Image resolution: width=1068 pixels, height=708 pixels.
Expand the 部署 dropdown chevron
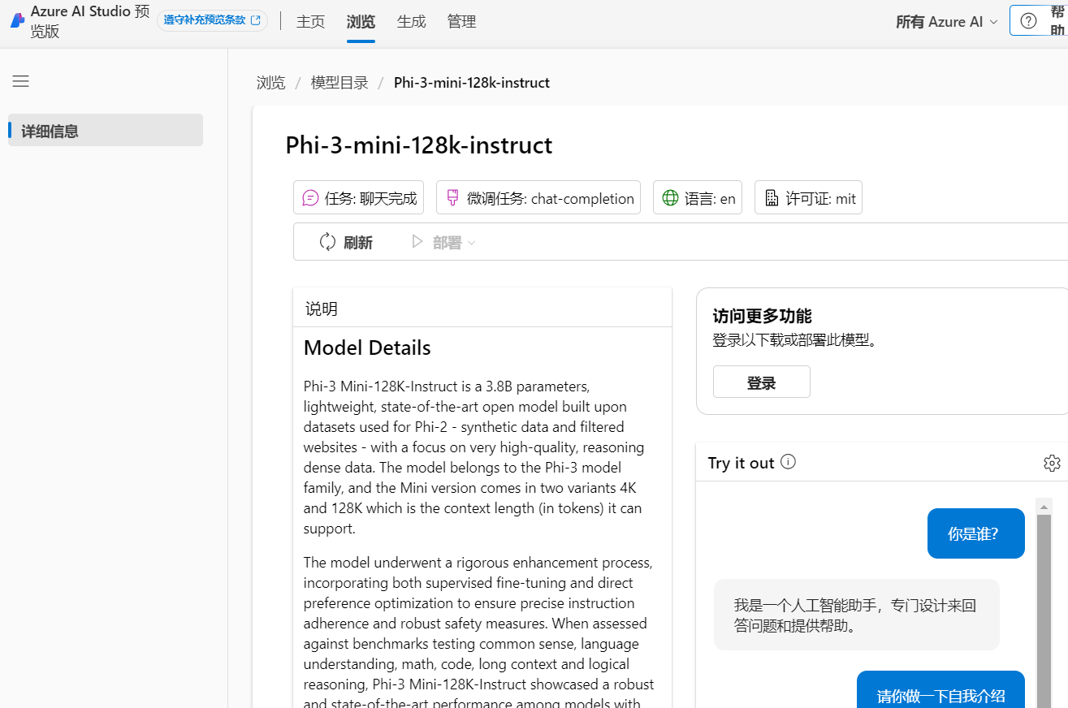click(472, 243)
